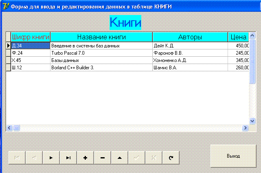Select the cell Ф.24

(31, 53)
